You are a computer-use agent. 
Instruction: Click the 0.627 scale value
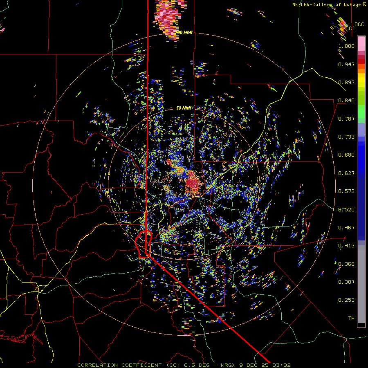346,173
